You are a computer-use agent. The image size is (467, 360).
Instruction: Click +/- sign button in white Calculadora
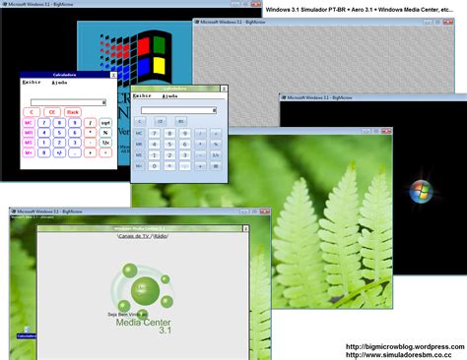pyautogui.click(x=59, y=152)
